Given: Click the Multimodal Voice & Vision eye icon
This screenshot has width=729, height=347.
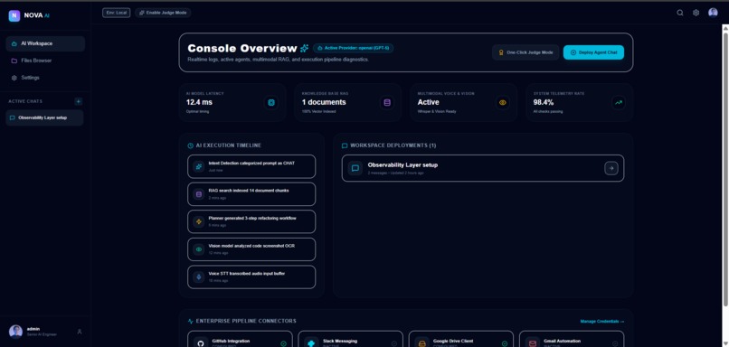Looking at the screenshot, I should tap(502, 103).
